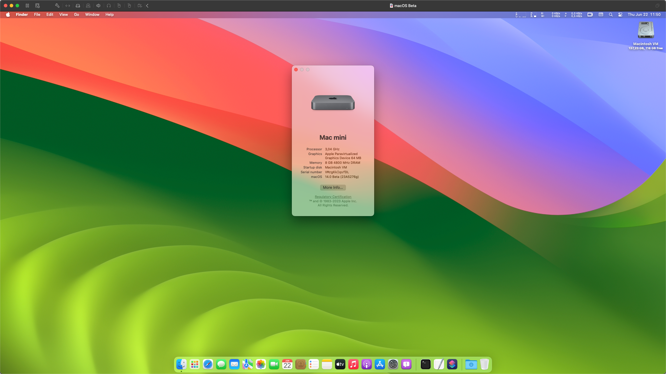
Task: Click the network arrows icon in toolbar
Action: tap(68, 6)
